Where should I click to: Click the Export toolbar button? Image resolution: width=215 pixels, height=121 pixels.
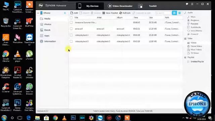84,13
